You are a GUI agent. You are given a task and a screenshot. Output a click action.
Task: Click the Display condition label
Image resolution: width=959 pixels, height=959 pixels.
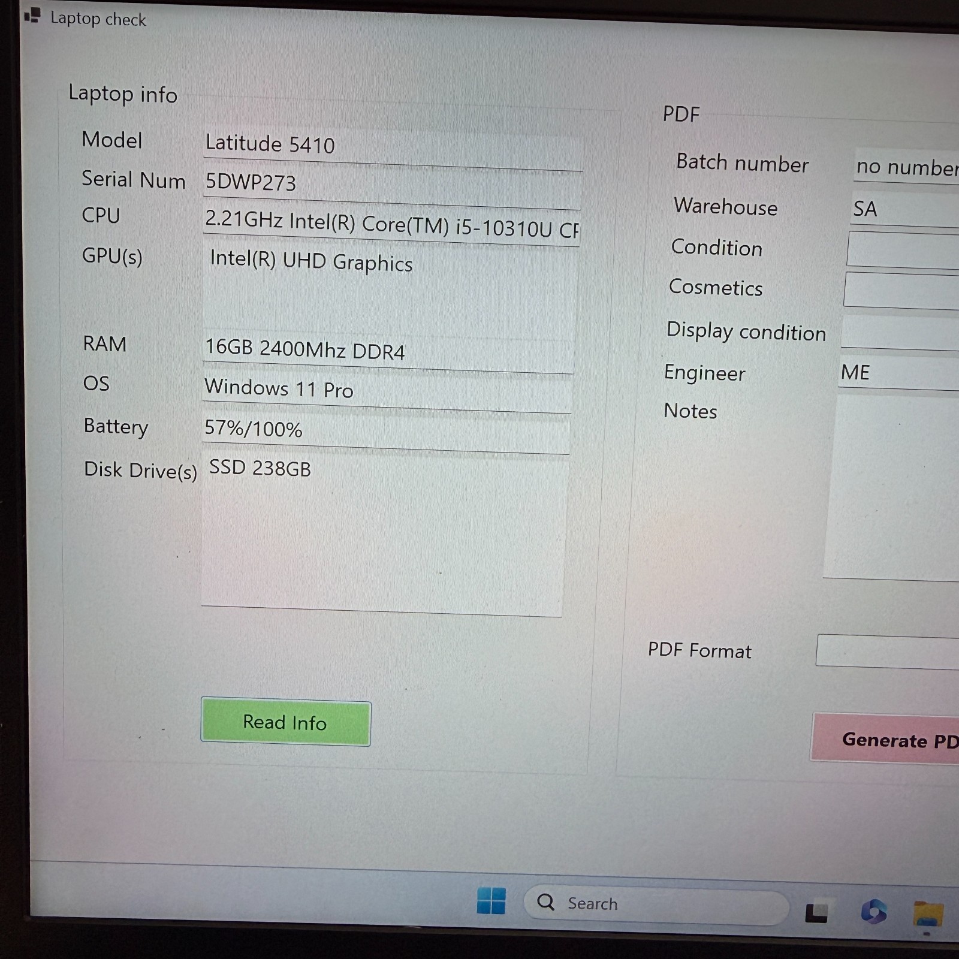[746, 331]
